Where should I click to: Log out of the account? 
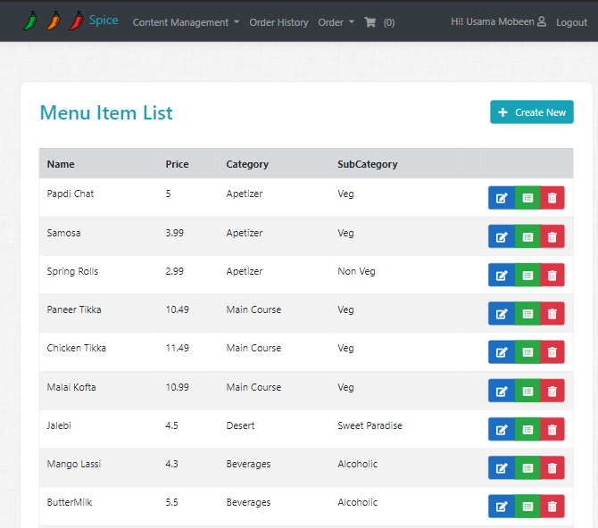click(571, 22)
